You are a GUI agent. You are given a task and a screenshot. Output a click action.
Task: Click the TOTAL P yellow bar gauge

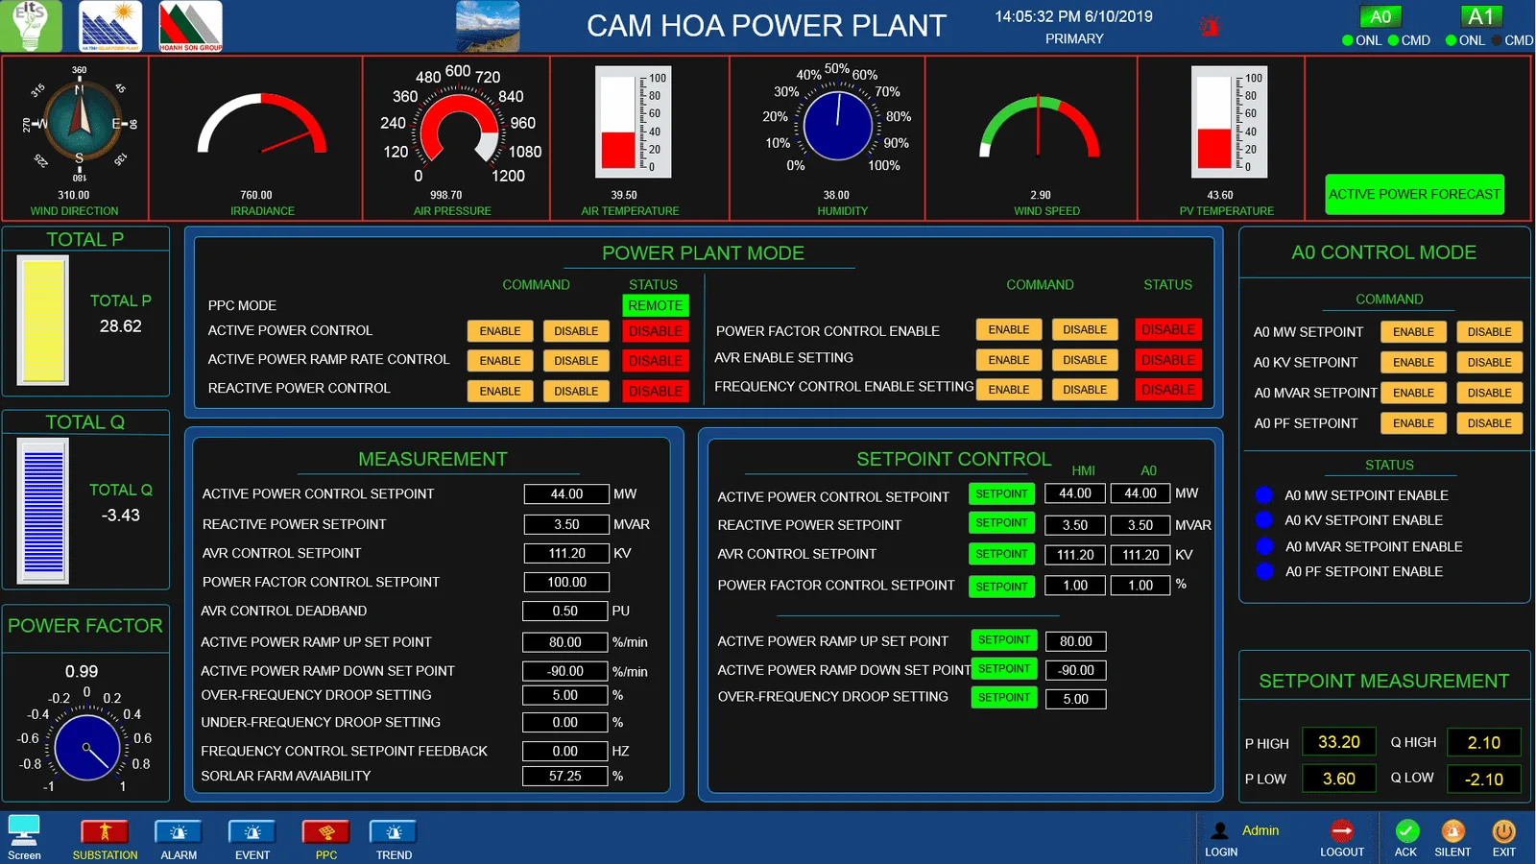43,321
